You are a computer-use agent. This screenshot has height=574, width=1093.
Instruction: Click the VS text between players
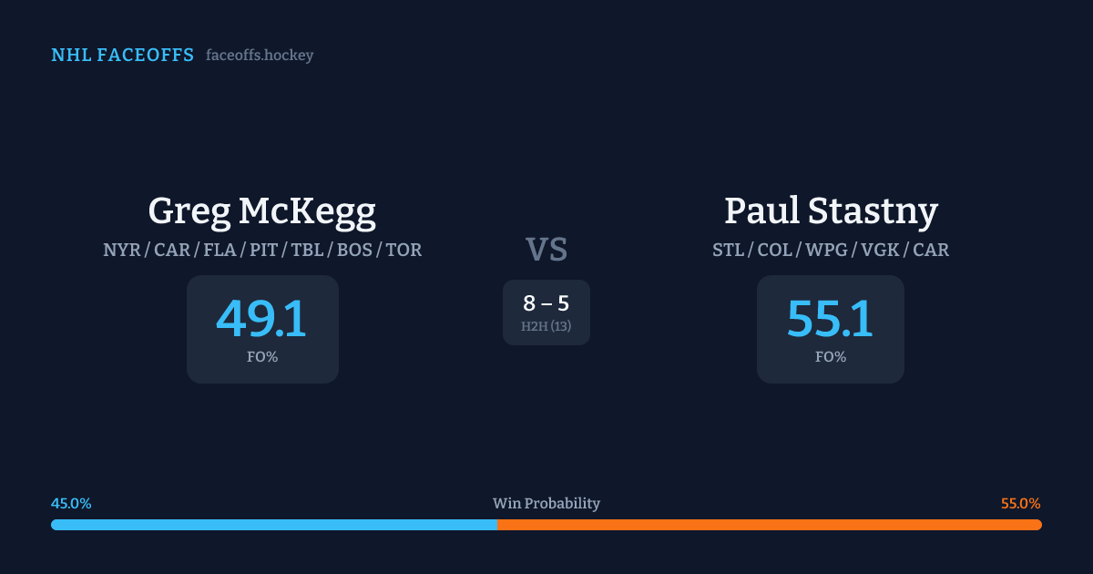(x=546, y=250)
